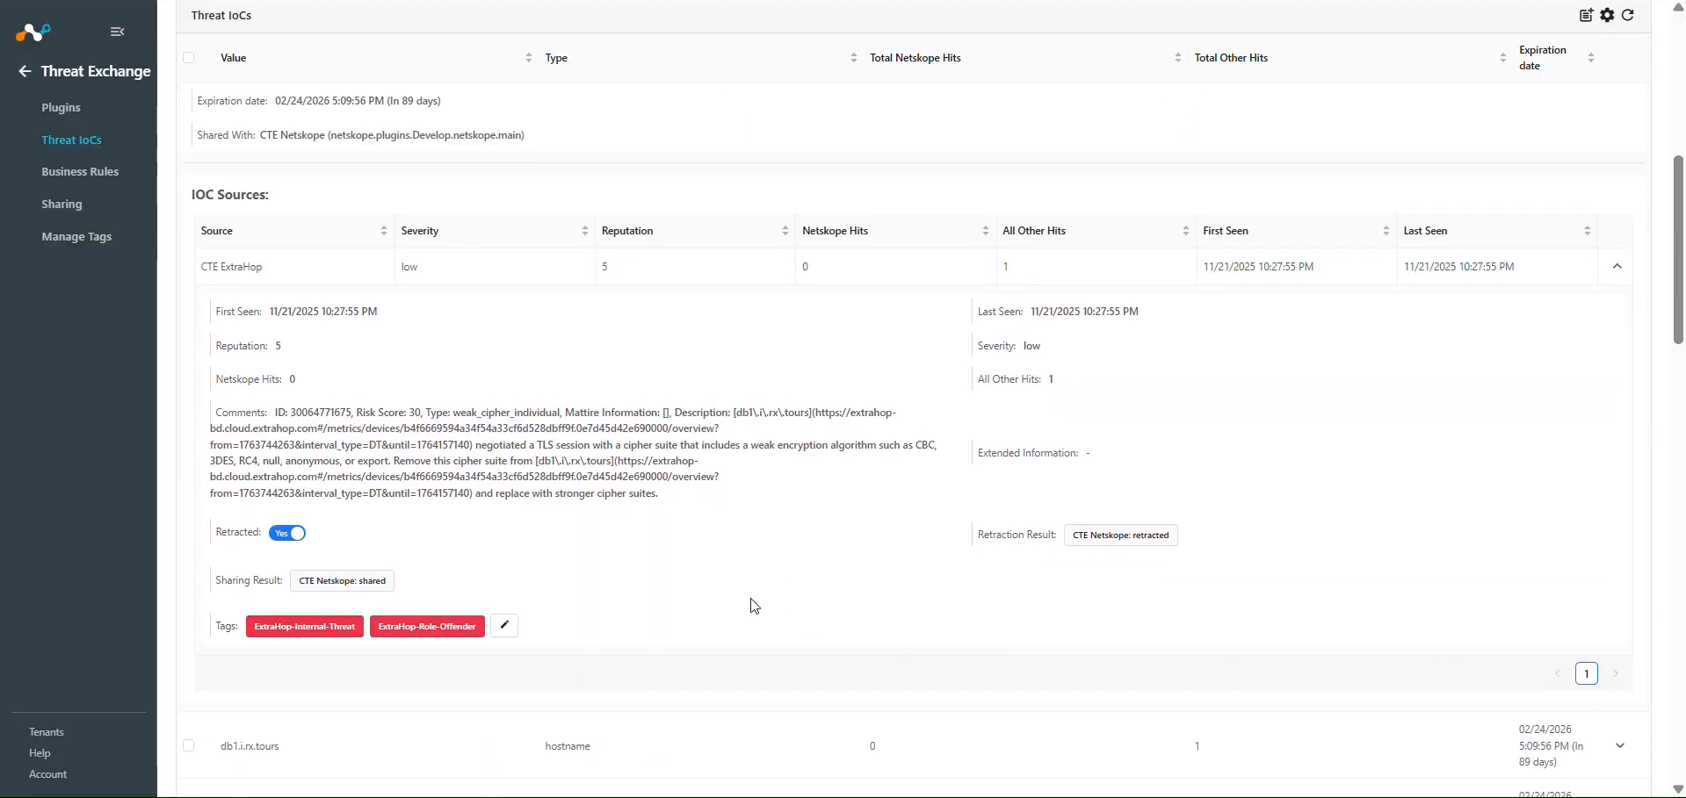
Task: Open the Sharing section
Action: [62, 205]
